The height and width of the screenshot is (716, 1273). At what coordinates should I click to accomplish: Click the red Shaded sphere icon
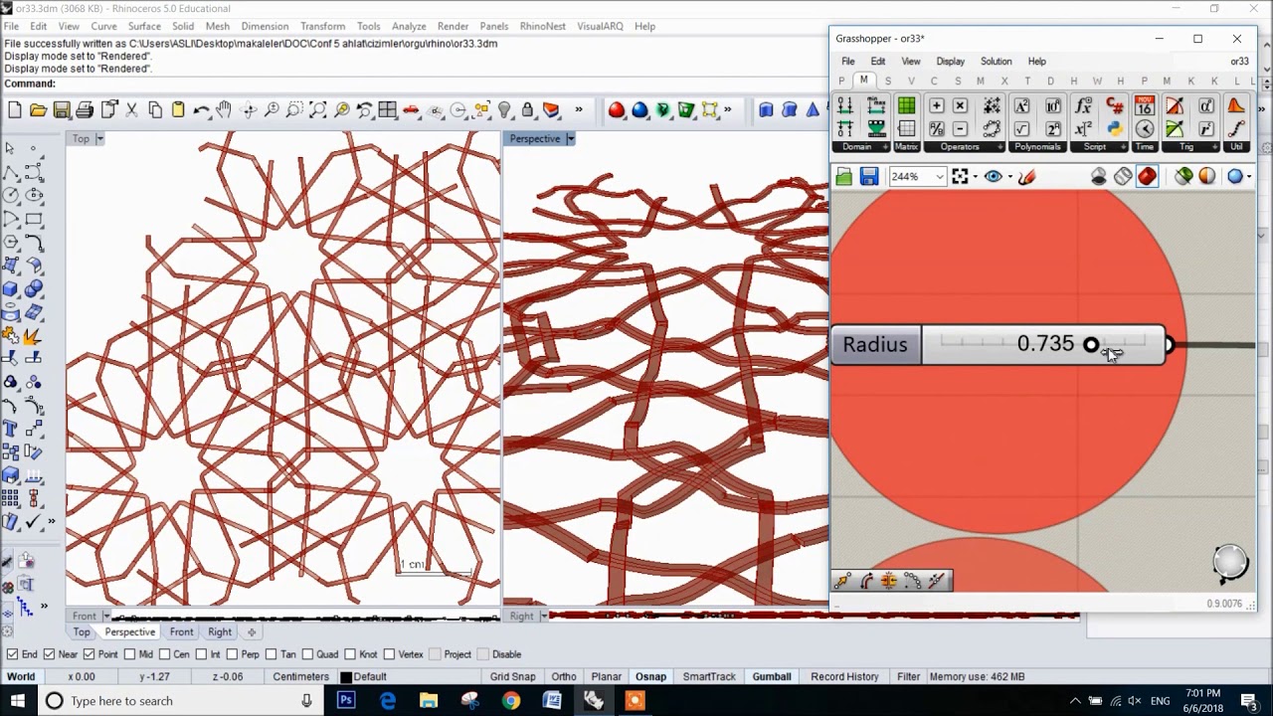617,110
